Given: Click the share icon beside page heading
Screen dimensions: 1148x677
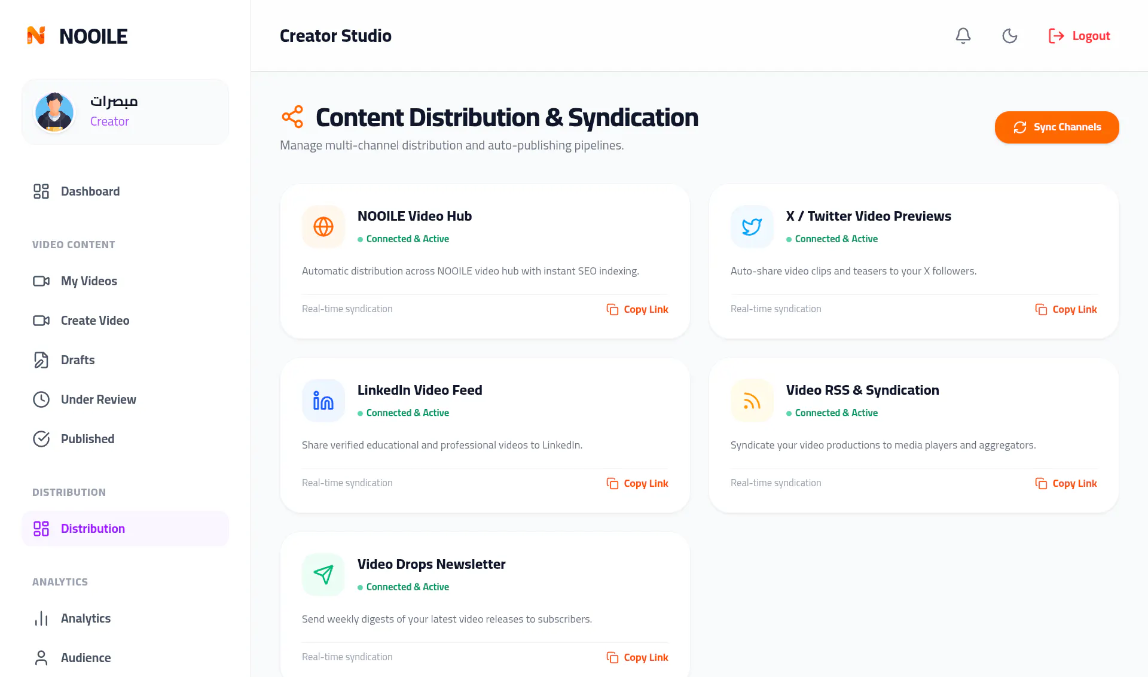Looking at the screenshot, I should pos(292,117).
